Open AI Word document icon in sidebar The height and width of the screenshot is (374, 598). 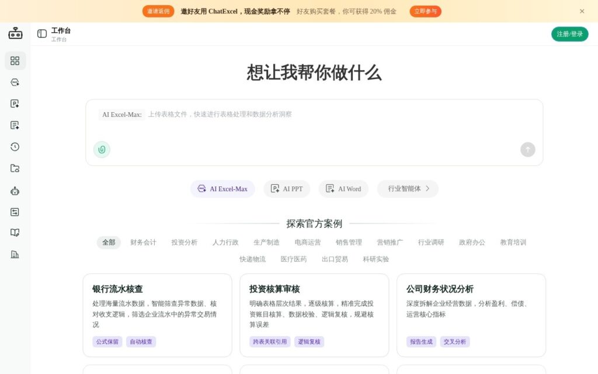[x=15, y=125]
